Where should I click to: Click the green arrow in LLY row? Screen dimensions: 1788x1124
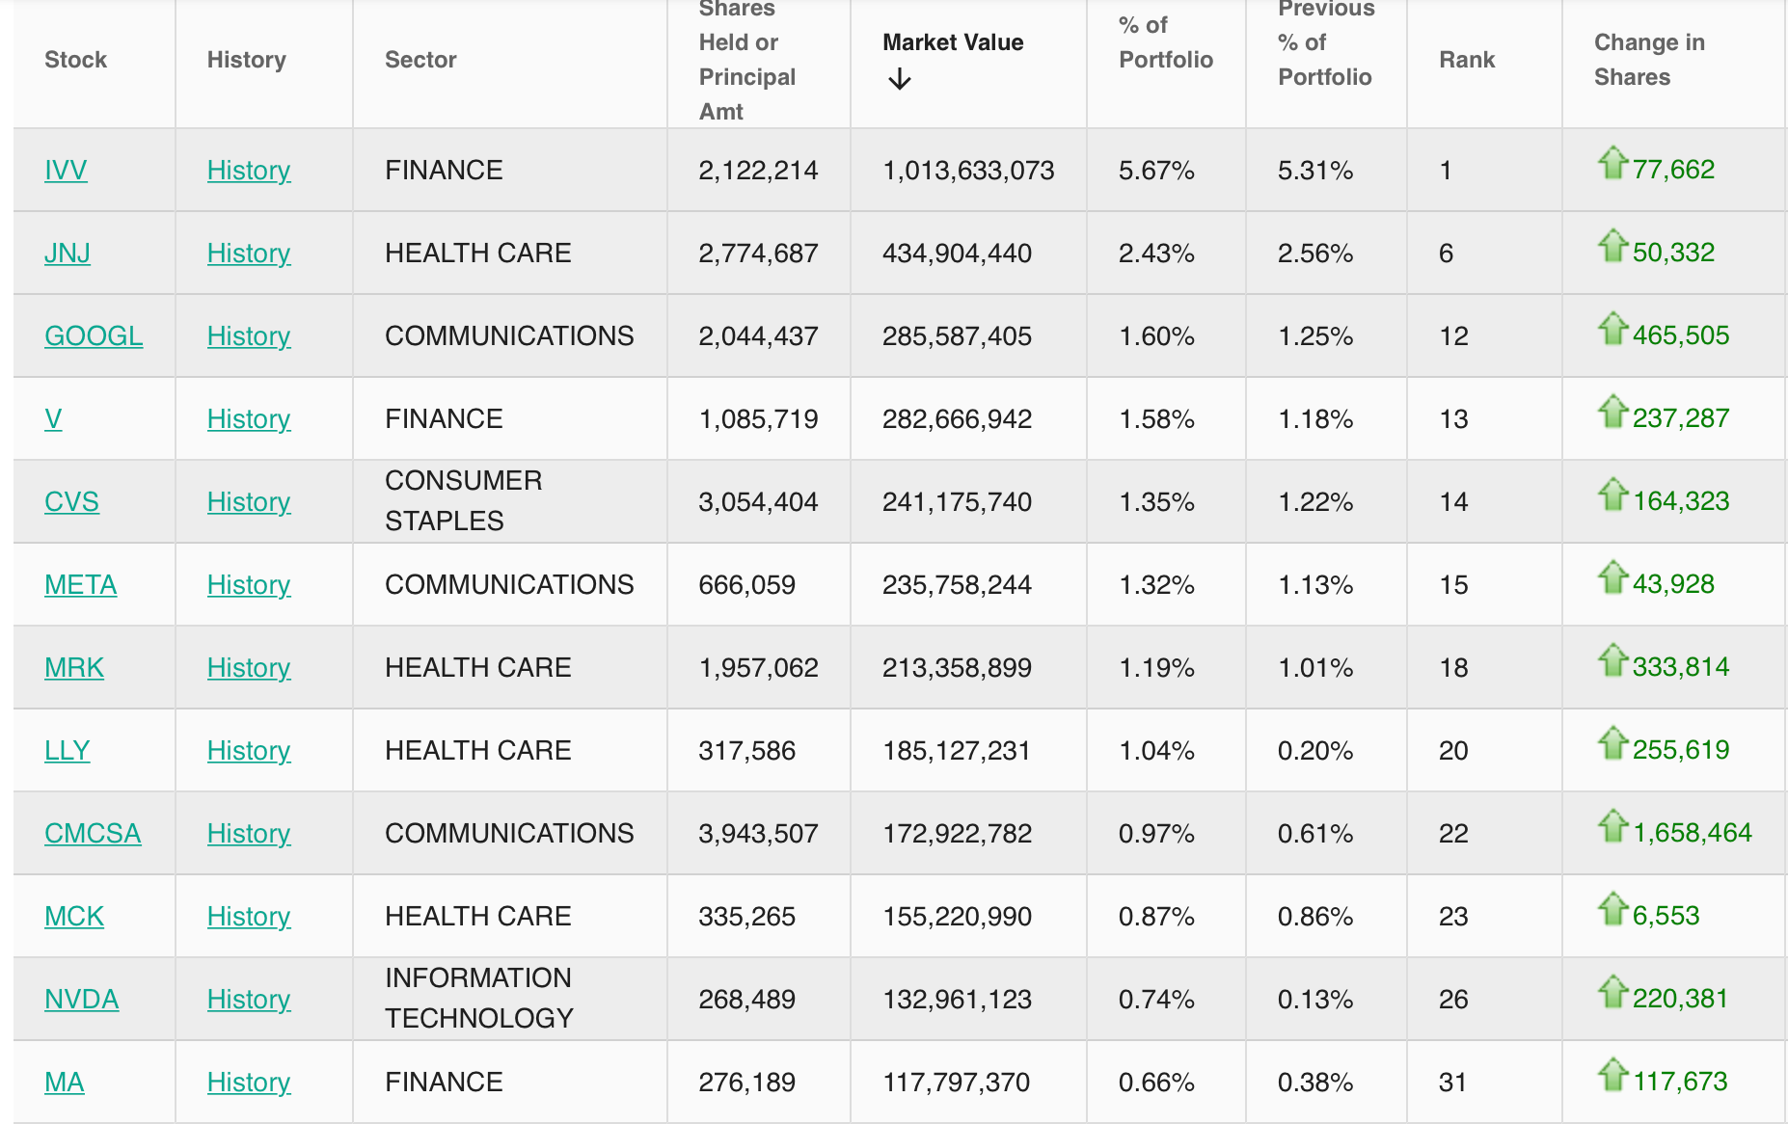1612,743
